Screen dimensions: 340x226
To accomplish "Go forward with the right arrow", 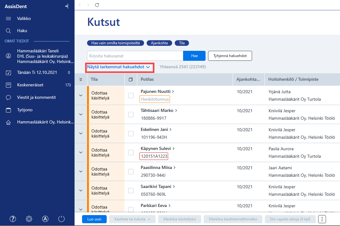I will click(88, 5).
